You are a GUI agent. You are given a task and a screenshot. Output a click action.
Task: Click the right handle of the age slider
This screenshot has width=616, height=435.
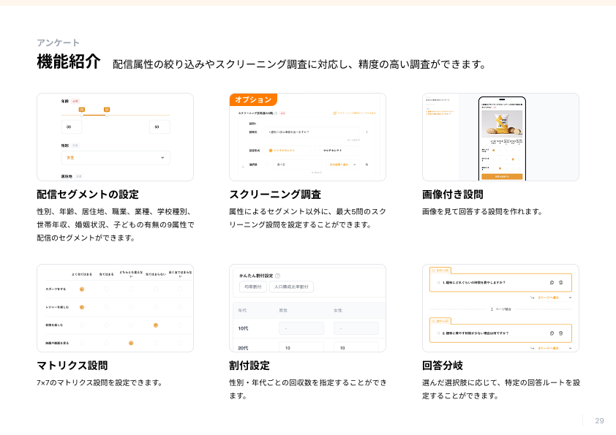tap(107, 110)
